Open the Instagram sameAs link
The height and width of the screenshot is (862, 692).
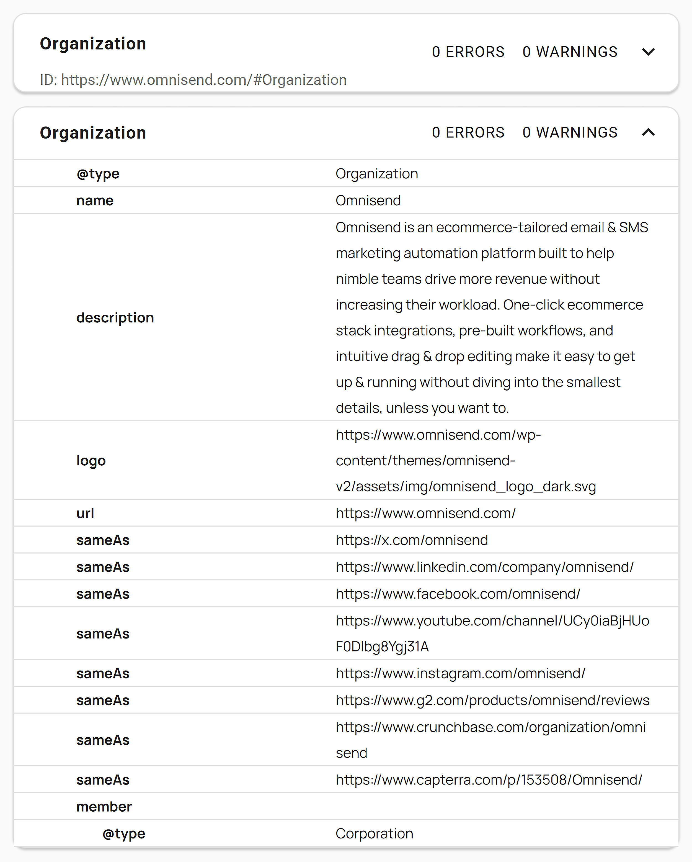coord(460,673)
